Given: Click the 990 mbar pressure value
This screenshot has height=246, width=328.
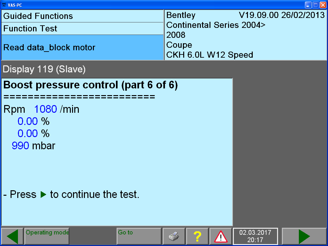Looking at the screenshot, I should (34, 146).
